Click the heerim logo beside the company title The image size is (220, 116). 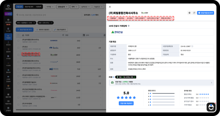click(x=145, y=13)
